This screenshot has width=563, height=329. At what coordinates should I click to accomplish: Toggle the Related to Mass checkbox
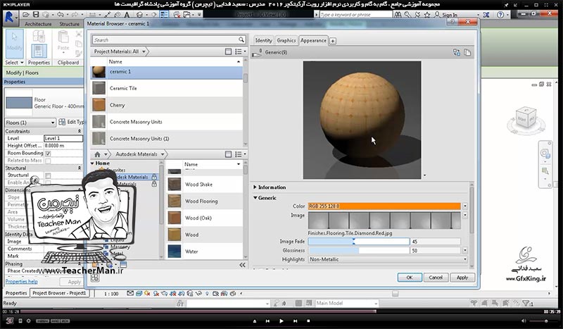(x=48, y=161)
